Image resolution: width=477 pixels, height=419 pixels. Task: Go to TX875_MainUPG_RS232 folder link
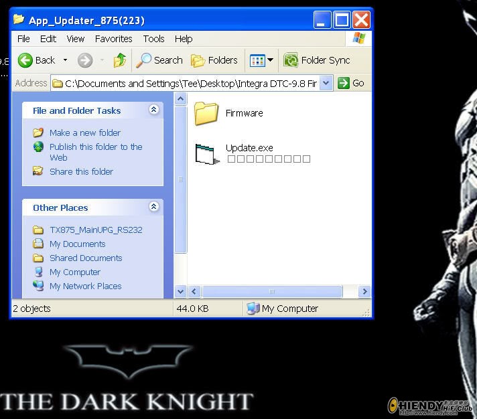point(96,230)
